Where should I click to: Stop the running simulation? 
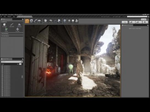73,21
